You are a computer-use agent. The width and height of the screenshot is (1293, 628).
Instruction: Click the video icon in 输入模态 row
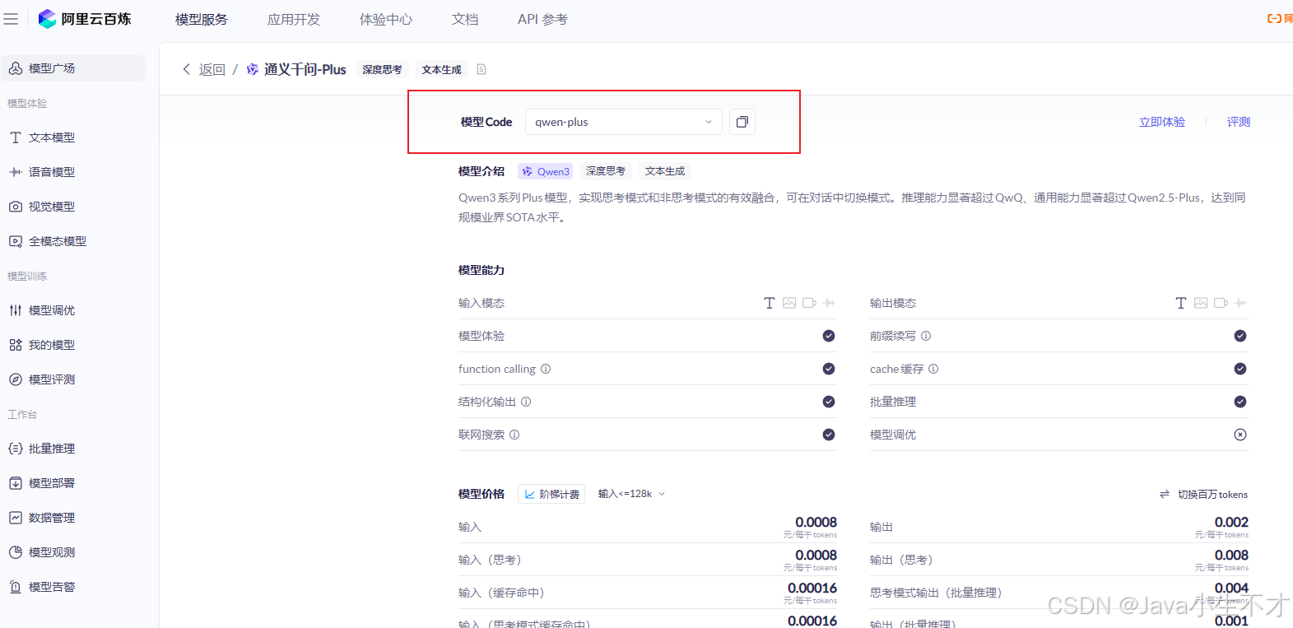(809, 303)
